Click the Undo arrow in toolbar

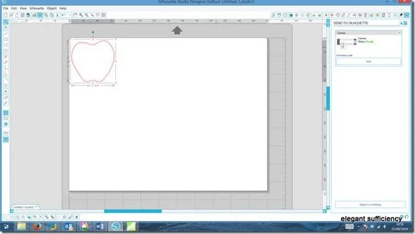click(x=64, y=15)
